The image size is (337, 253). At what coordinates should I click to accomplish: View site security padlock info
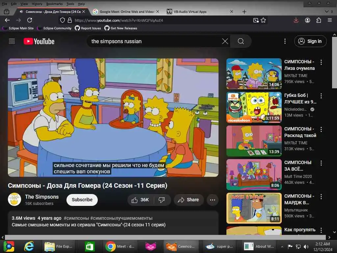[x=70, y=20]
